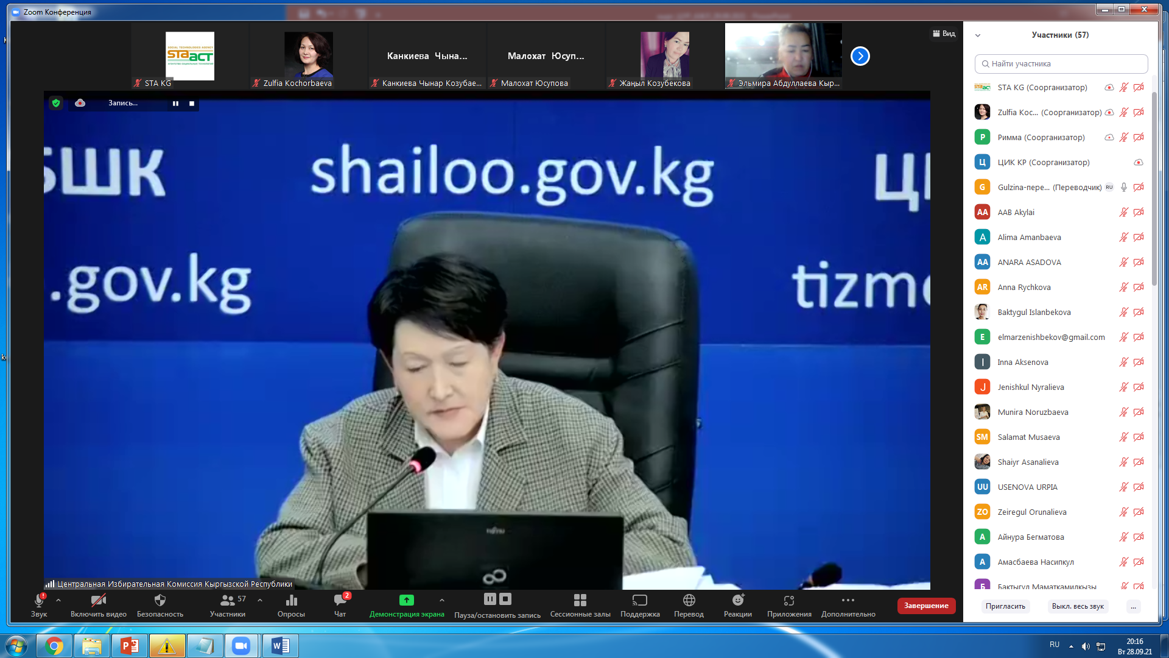Open Chat (Чат) panel

[340, 601]
